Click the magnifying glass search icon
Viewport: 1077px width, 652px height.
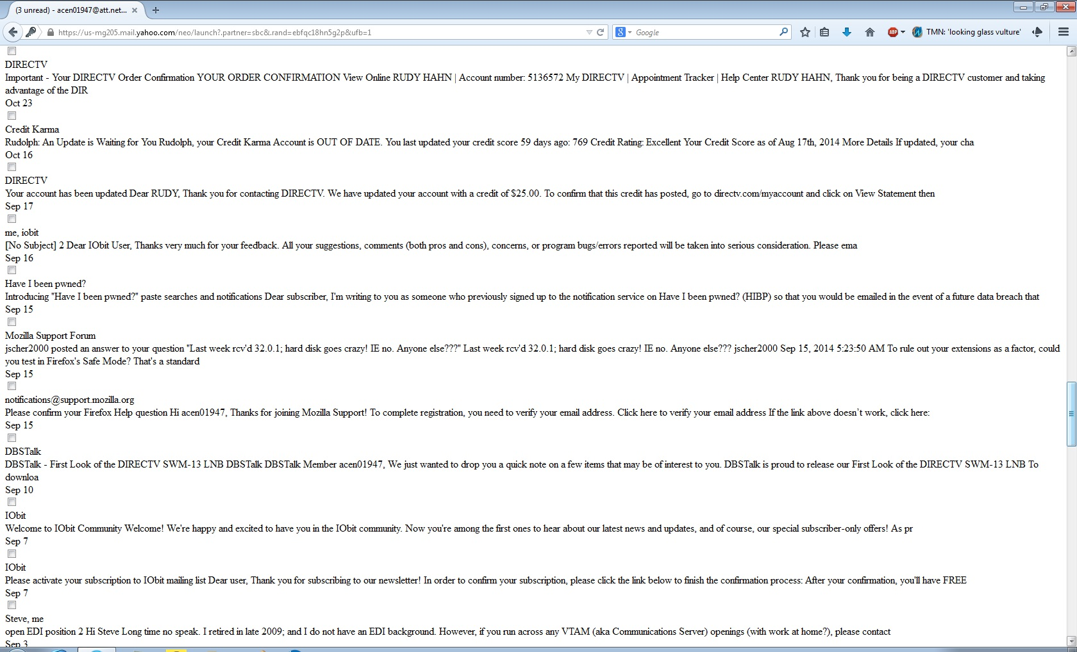point(783,32)
